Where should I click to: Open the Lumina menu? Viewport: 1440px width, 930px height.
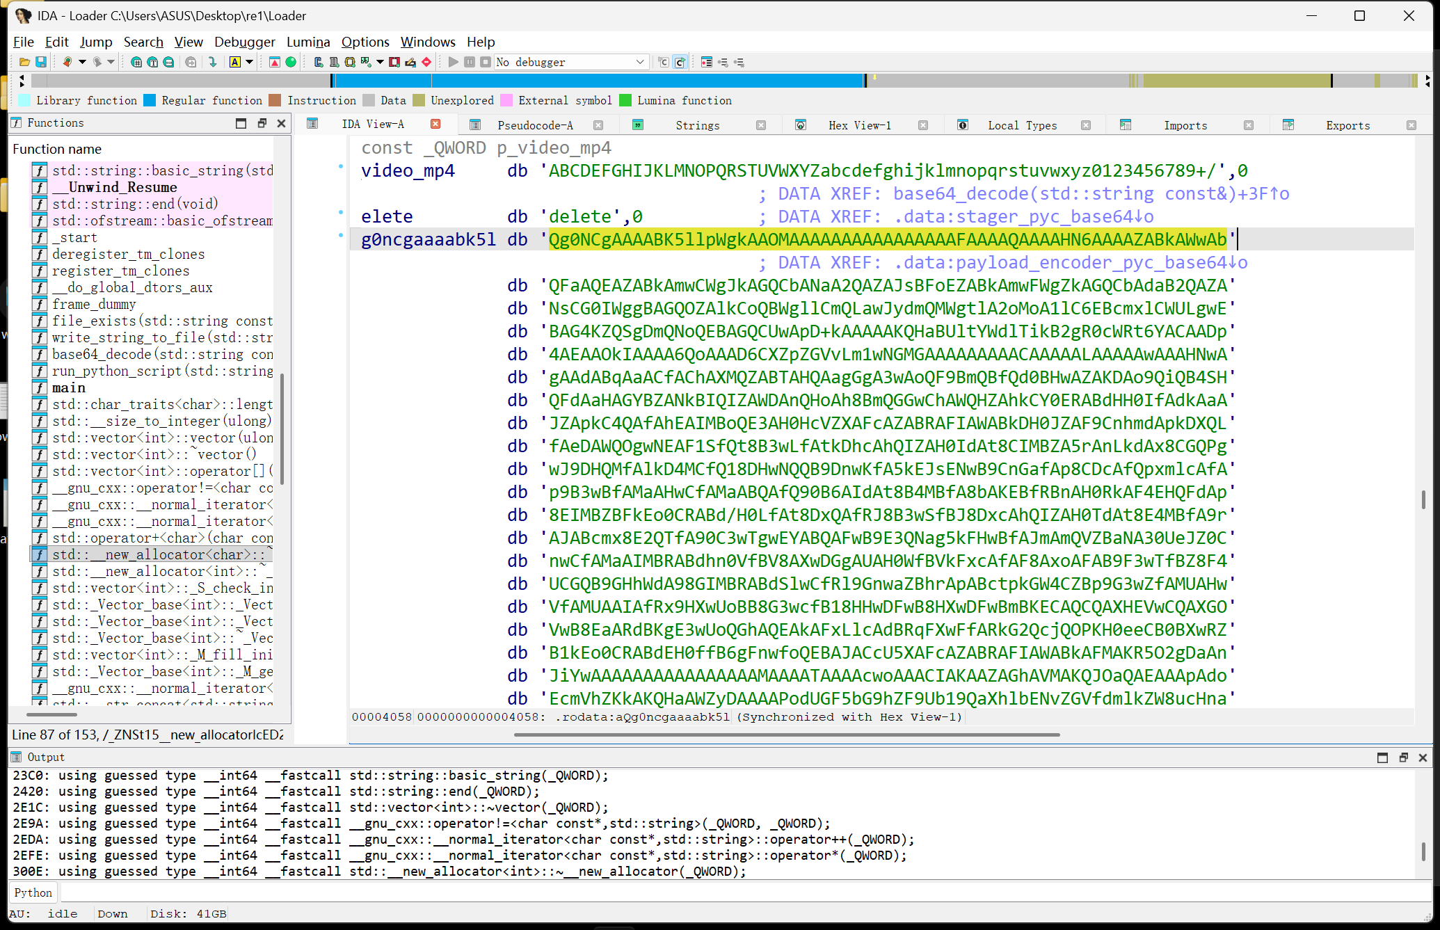[307, 42]
